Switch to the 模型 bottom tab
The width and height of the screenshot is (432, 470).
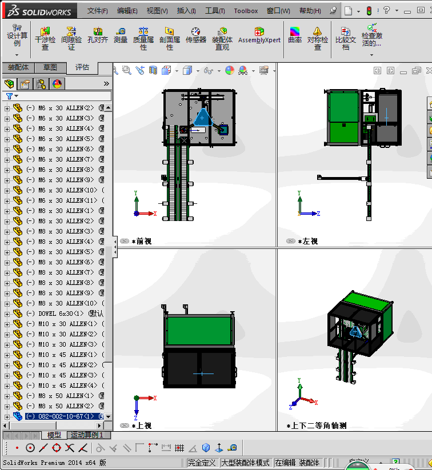pos(54,435)
